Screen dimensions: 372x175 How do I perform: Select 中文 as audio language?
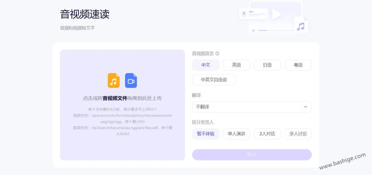[206, 65]
